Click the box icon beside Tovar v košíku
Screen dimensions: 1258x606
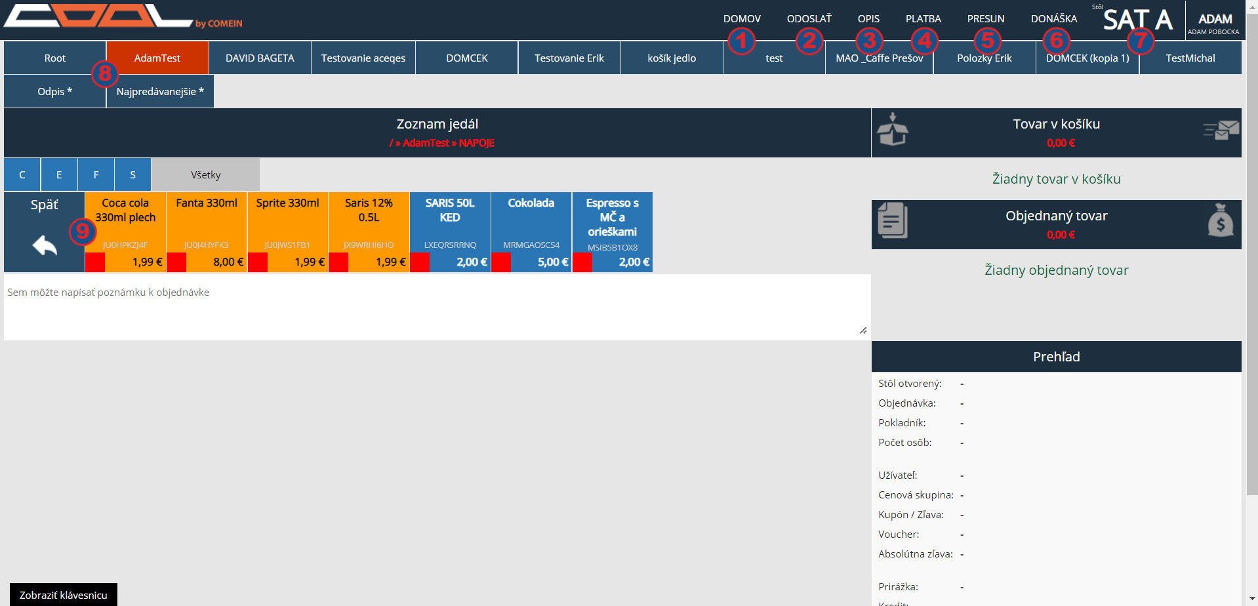(893, 129)
